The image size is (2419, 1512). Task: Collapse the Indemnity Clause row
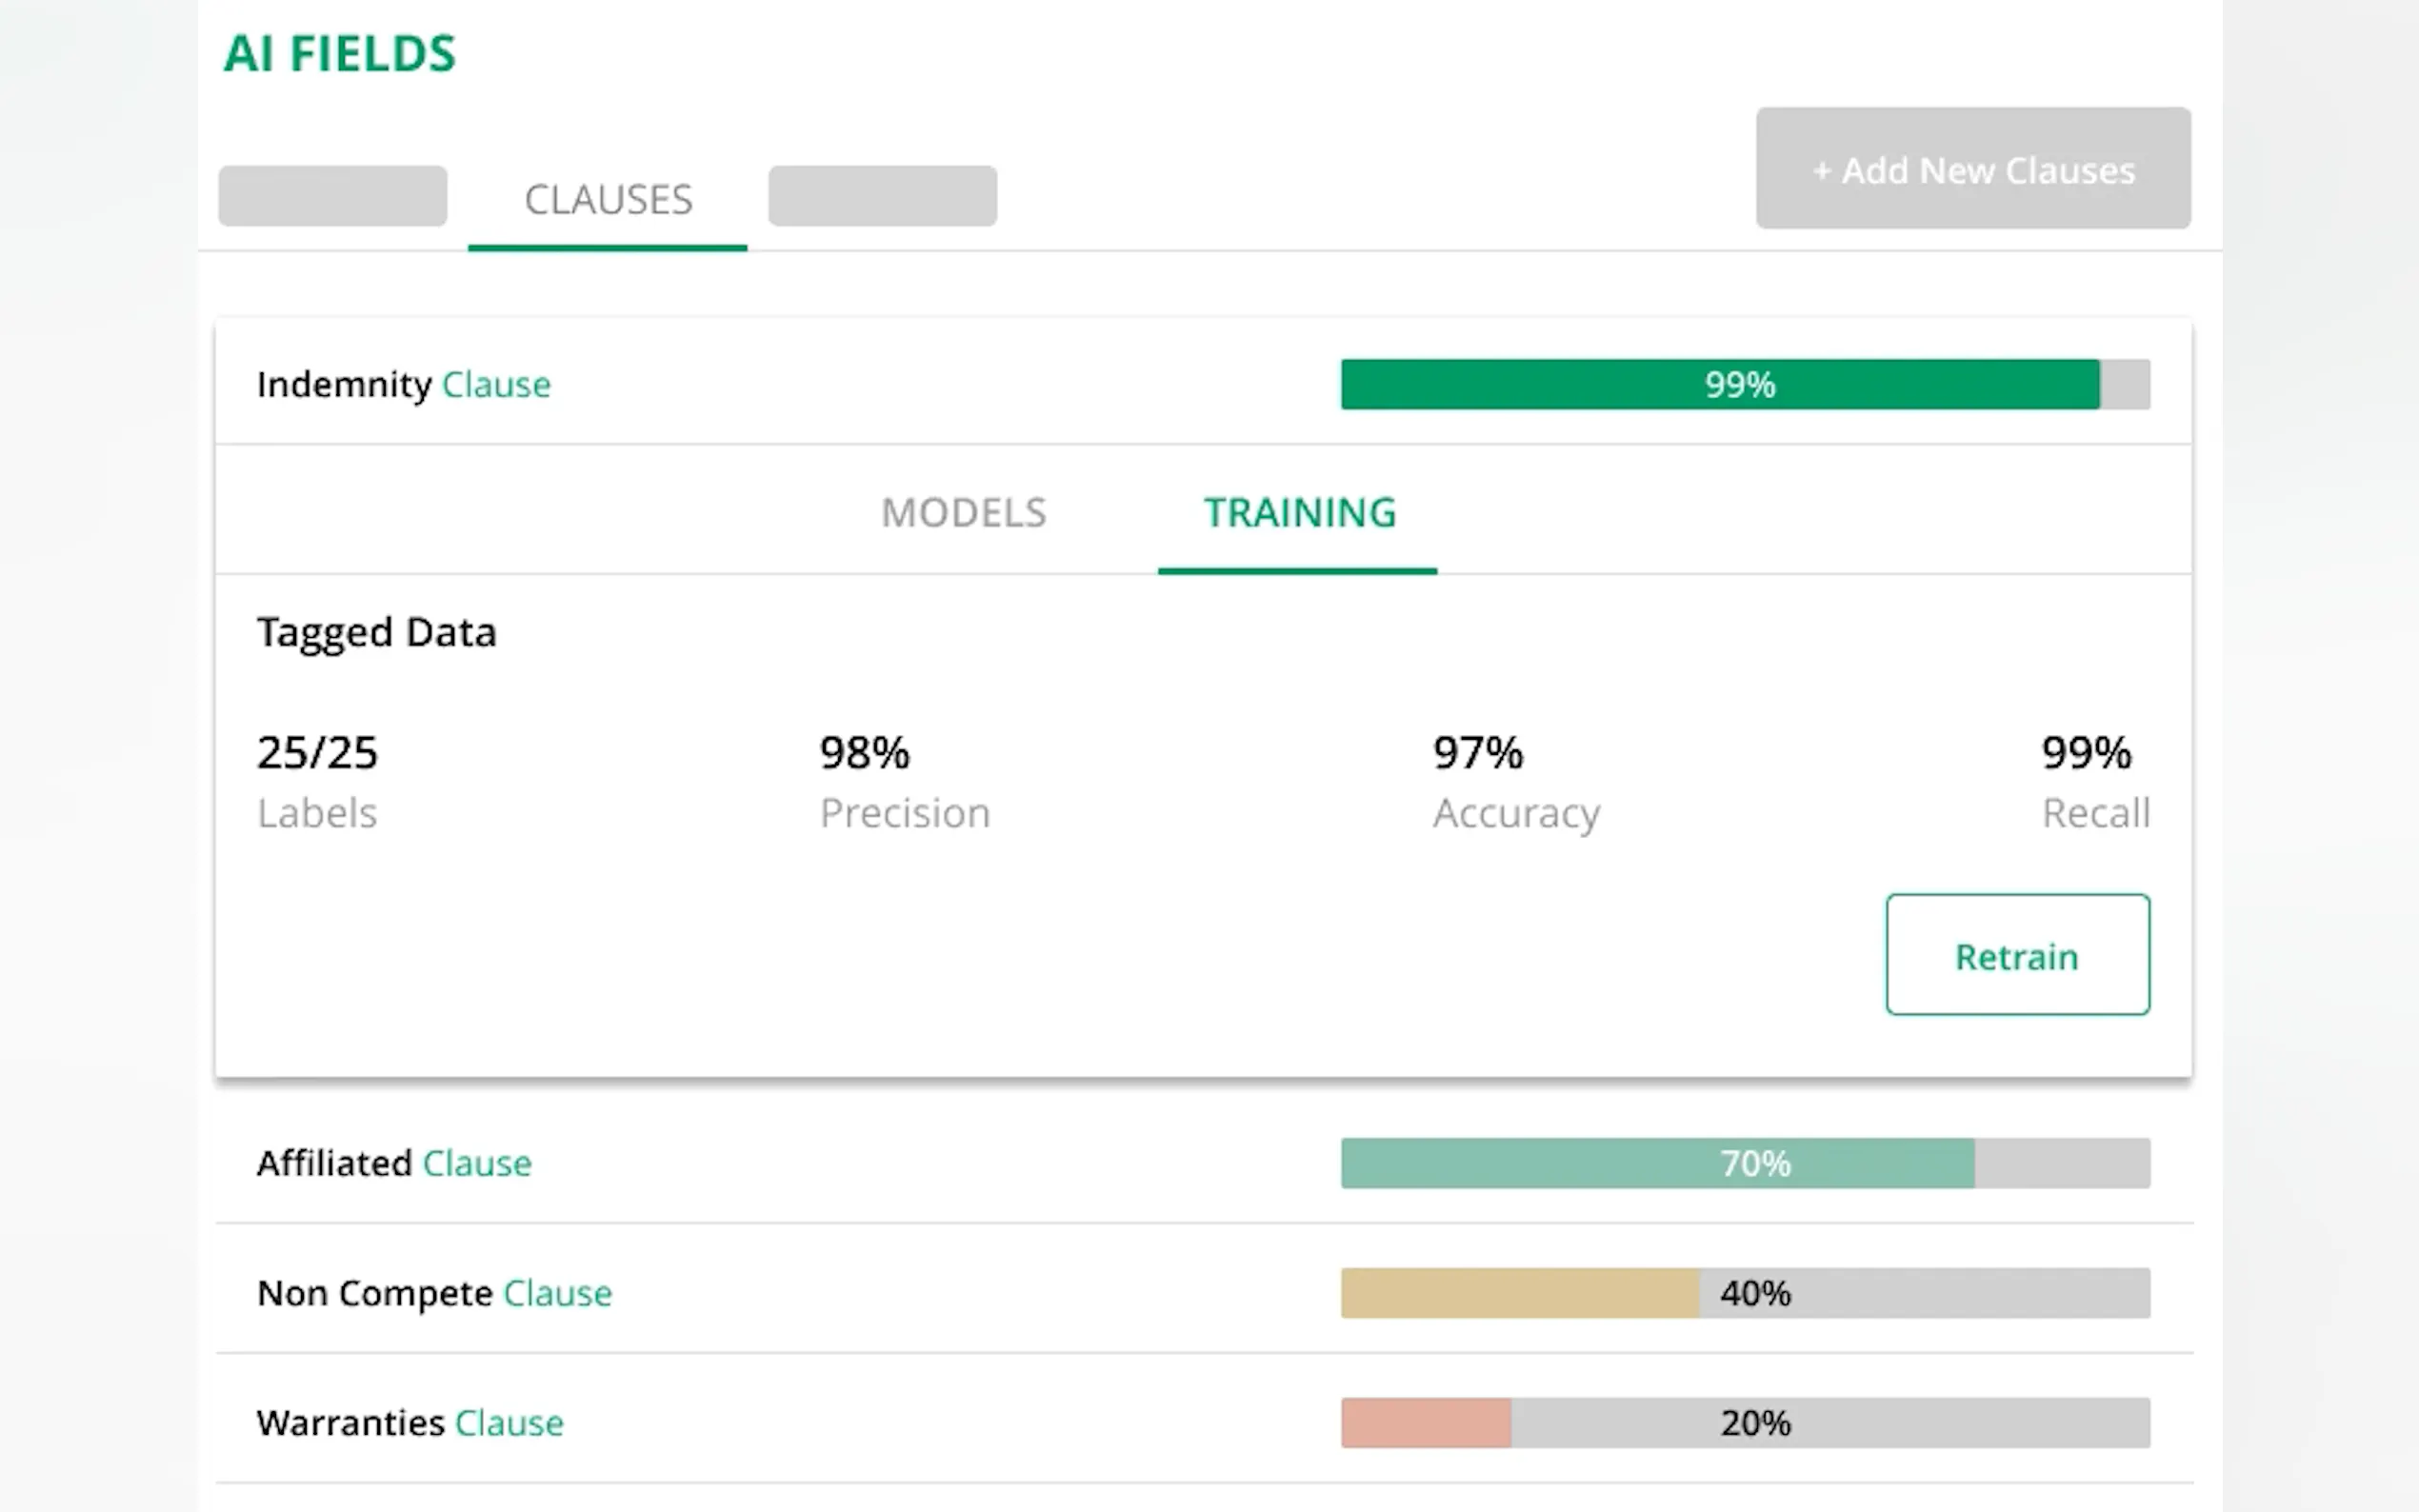[404, 385]
